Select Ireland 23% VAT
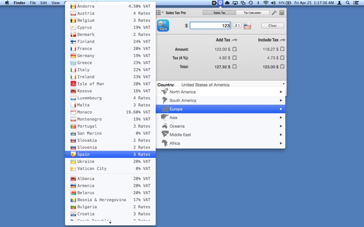The width and height of the screenshot is (364, 227). (x=110, y=77)
